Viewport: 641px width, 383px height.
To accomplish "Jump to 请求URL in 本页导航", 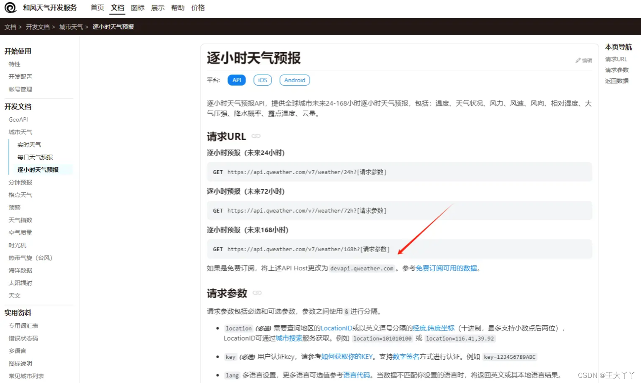I will [616, 59].
